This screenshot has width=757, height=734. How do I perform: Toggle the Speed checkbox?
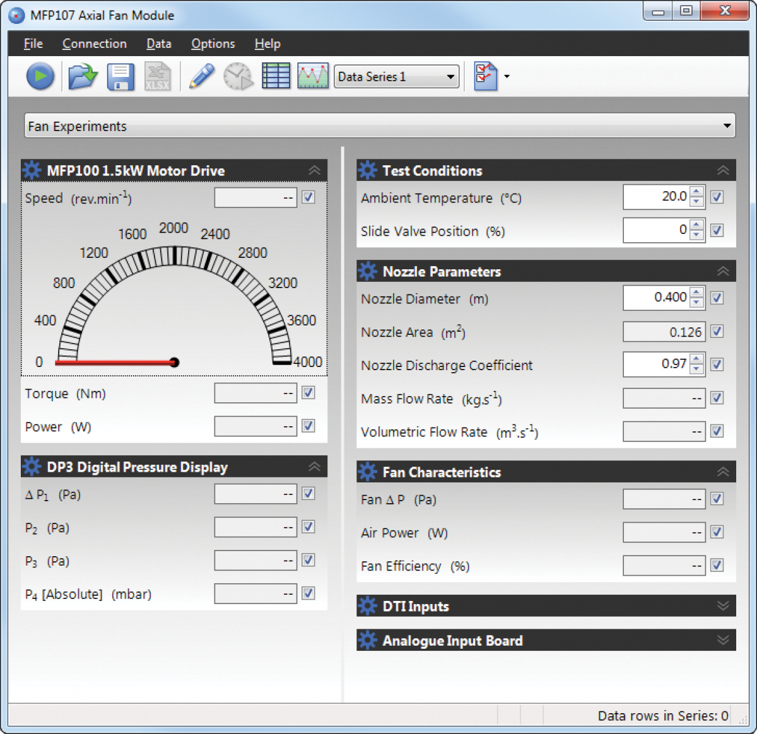(308, 197)
